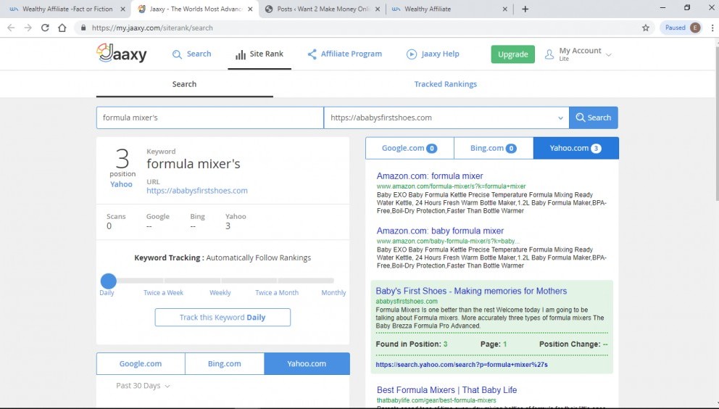Click the blue Search button
The width and height of the screenshot is (719, 409).
(594, 117)
